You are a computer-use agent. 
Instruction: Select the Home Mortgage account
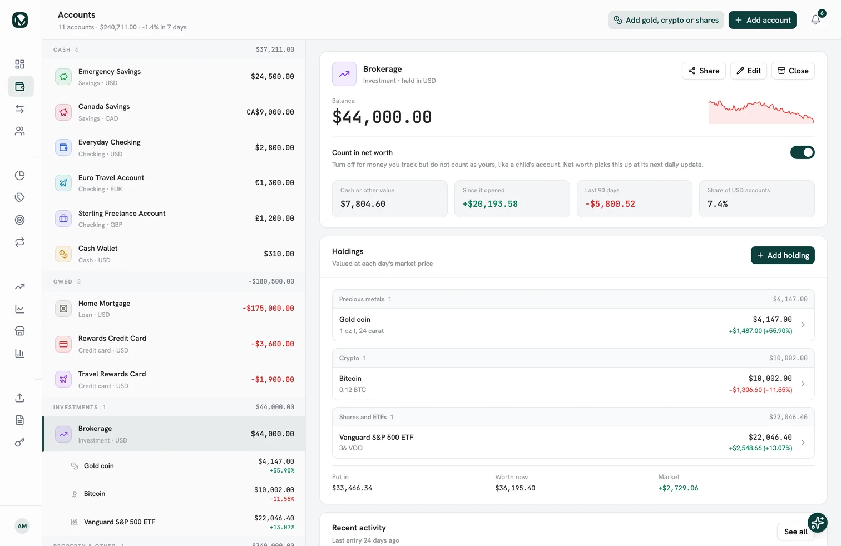(x=174, y=309)
